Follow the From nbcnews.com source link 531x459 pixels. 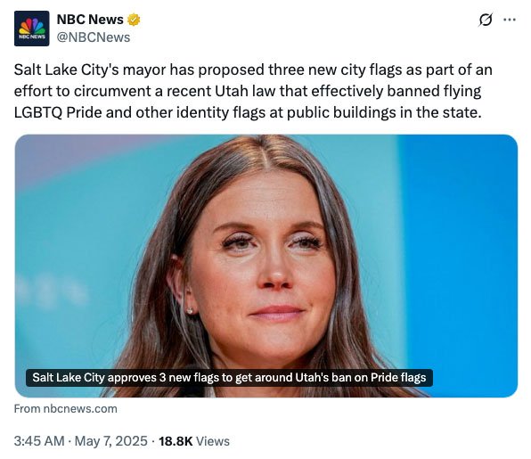[x=65, y=409]
